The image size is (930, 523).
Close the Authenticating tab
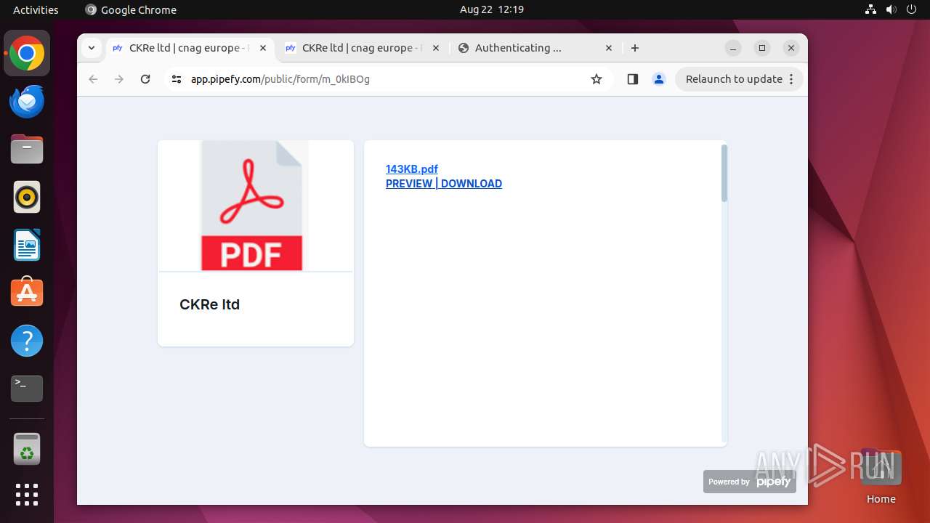[x=609, y=48]
